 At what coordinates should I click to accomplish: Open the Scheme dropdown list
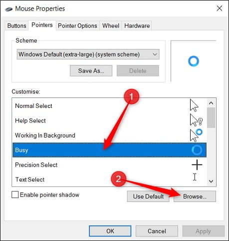pos(88,54)
